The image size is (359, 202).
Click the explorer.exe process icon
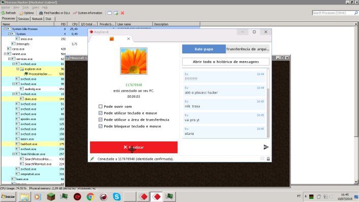(22, 69)
